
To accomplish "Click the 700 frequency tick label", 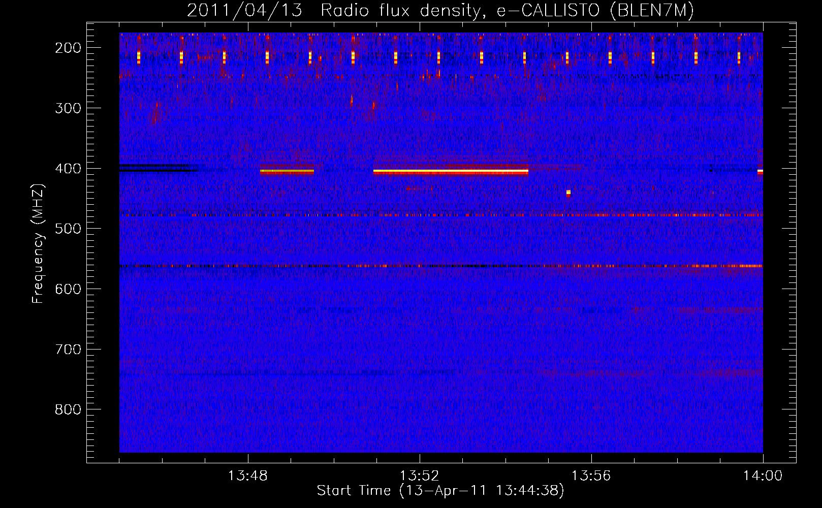I will (x=68, y=350).
